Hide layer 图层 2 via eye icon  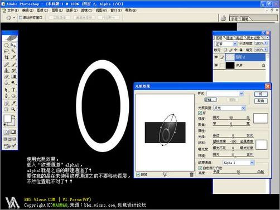pos(216,57)
